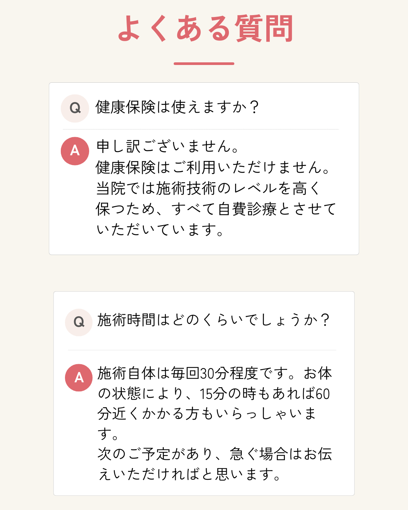This screenshot has height=510, width=408.
Task: Click the divider line under 施術時間はどのくらいでしょうか？
Action: coord(202,350)
